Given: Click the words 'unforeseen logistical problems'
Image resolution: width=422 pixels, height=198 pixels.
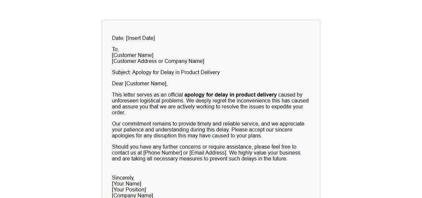Looking at the screenshot, I should (148, 101).
